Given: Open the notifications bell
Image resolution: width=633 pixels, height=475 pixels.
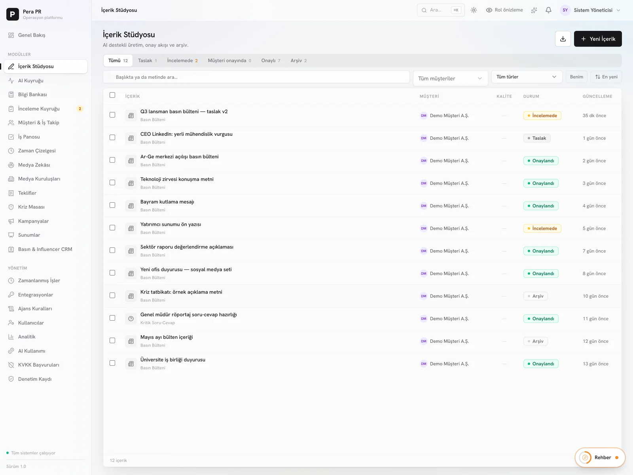Looking at the screenshot, I should (548, 10).
